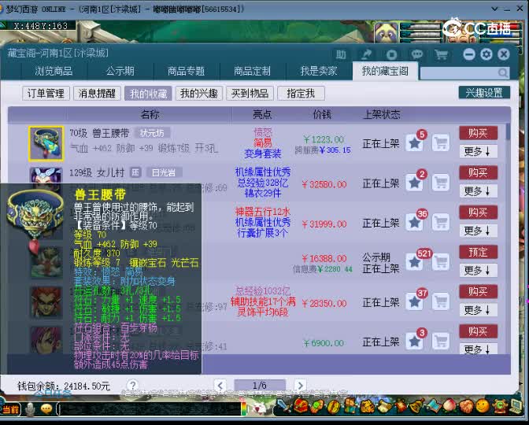
Task: Go to previous page arrow beside 1/6
Action: click(x=220, y=385)
